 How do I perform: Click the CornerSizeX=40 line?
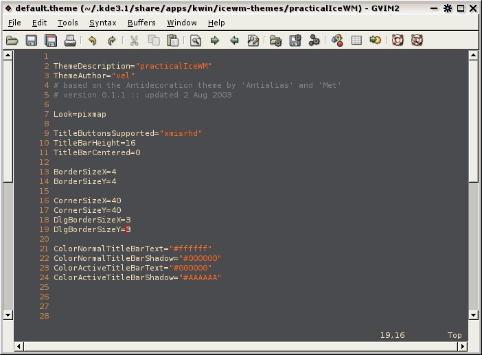87,201
